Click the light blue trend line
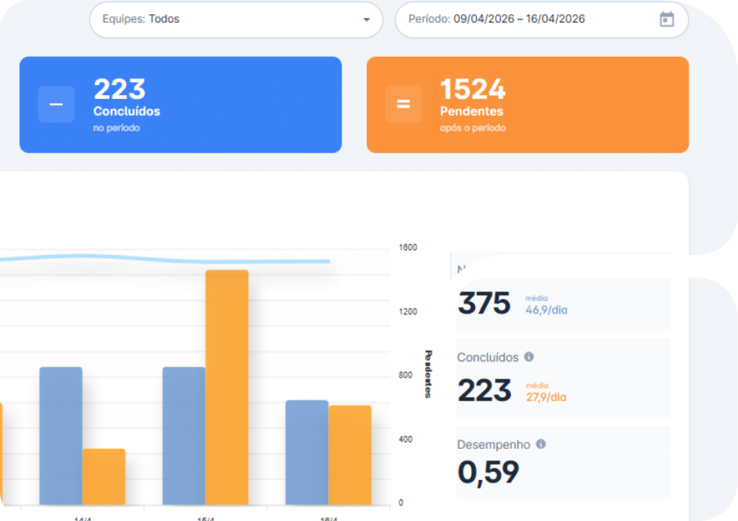Image resolution: width=738 pixels, height=521 pixels. click(216, 260)
